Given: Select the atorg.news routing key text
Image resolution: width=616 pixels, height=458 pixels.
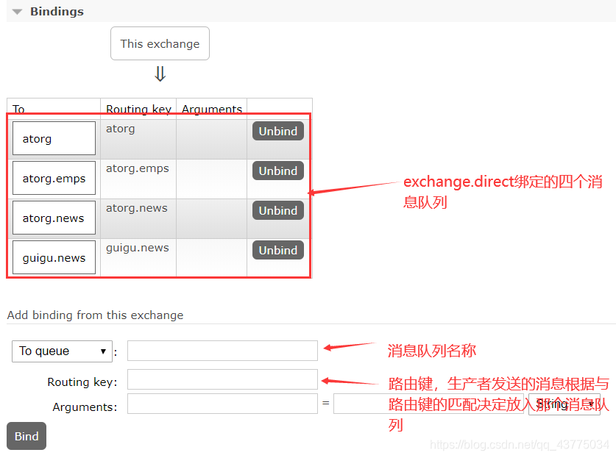Looking at the screenshot, I should click(136, 207).
